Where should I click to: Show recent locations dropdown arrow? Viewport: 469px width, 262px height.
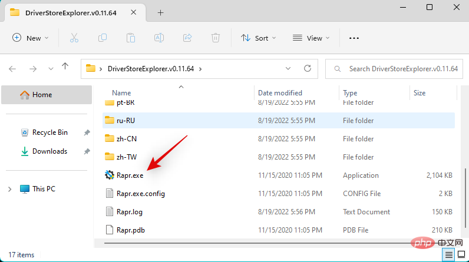click(x=51, y=69)
